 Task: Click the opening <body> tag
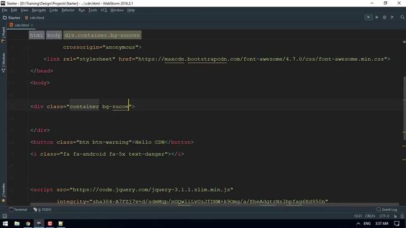40,83
